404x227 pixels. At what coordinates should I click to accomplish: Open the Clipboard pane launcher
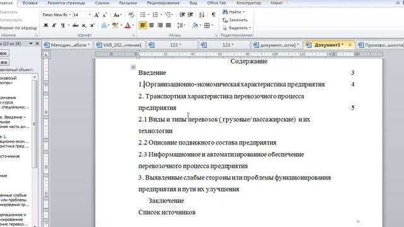point(36,35)
